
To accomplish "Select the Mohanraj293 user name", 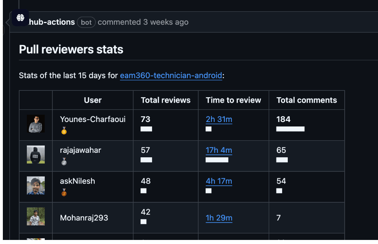I will (84, 218).
